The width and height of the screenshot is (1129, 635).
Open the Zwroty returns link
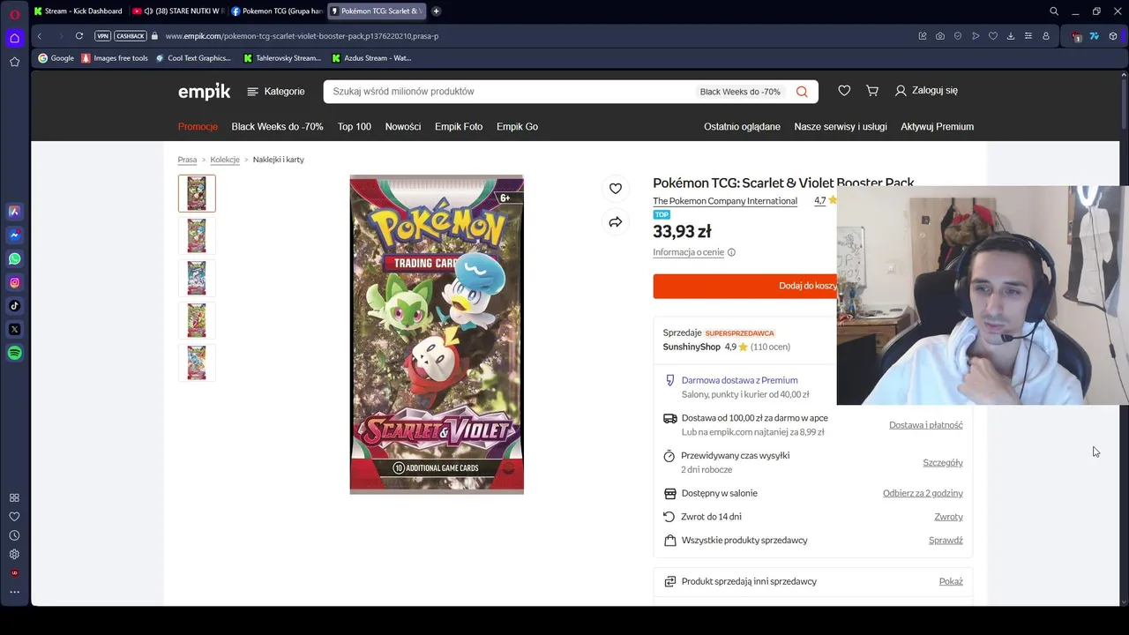tap(949, 517)
